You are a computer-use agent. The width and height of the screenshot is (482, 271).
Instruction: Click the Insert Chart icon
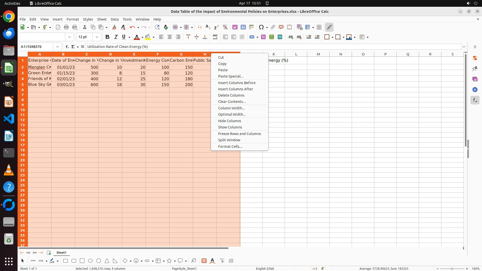point(243,27)
